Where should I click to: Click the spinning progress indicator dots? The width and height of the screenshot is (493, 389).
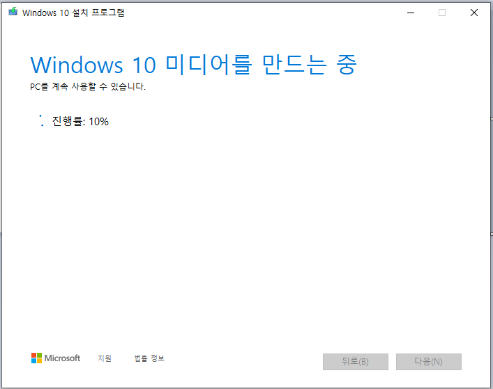(41, 121)
